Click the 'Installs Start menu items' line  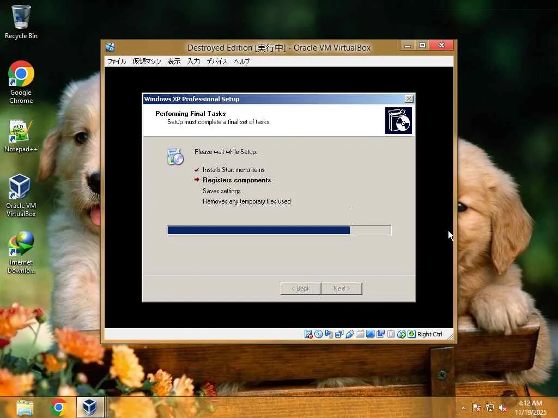point(233,170)
